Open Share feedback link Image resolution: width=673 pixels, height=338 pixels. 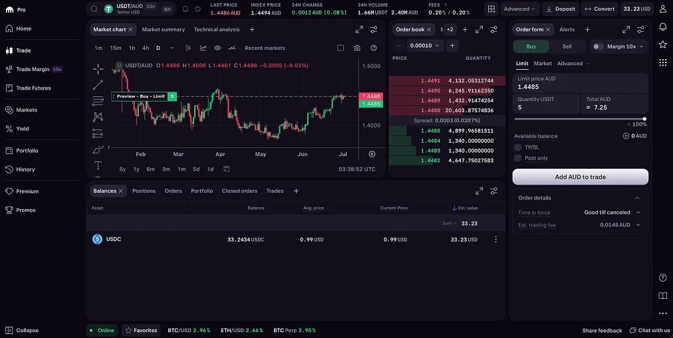(x=602, y=331)
